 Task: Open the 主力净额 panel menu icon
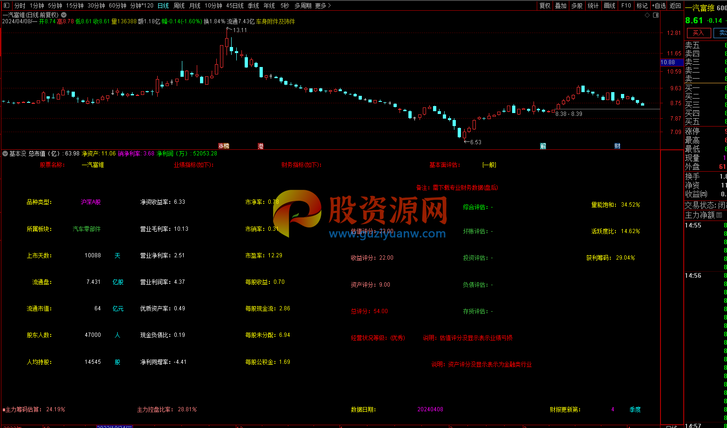coord(719,215)
